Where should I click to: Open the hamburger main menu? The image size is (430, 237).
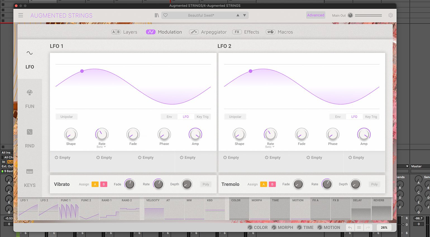[21, 15]
